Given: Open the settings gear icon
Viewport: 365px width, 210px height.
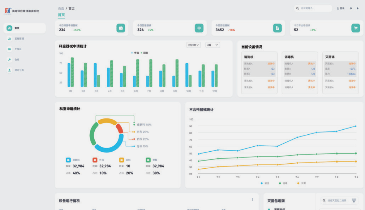Looking at the screenshot, I should click(x=351, y=8).
